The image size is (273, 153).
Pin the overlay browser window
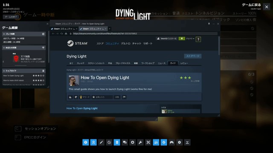(209, 24)
